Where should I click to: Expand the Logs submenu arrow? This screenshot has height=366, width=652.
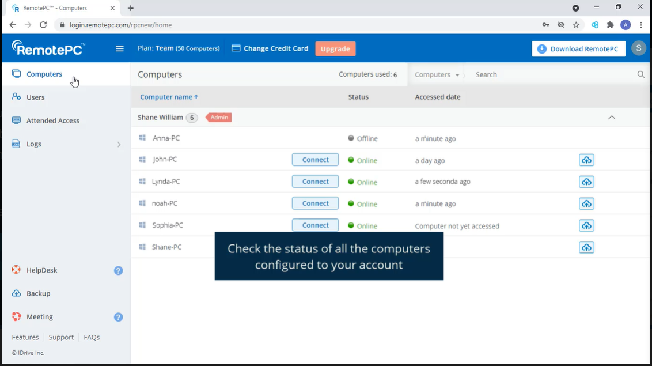click(x=119, y=144)
